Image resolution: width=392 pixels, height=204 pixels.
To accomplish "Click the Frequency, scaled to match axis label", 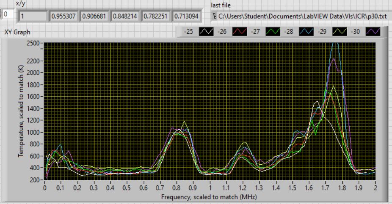I will click(210, 196).
